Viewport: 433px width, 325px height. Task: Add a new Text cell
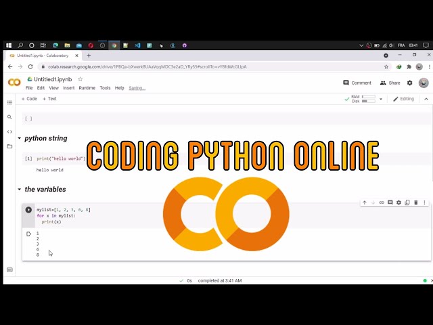(x=49, y=99)
